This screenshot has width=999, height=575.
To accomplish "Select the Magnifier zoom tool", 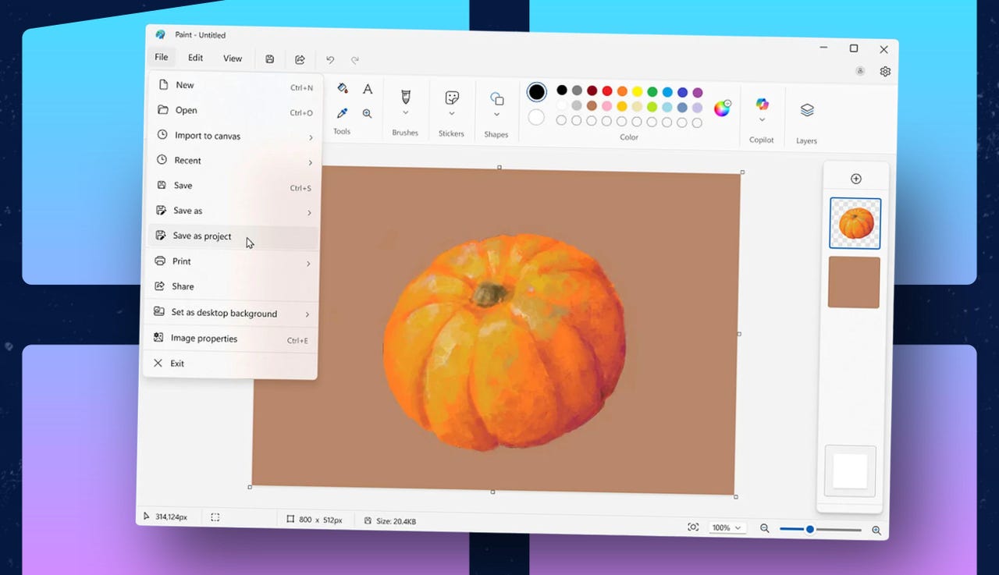I will pyautogui.click(x=367, y=114).
